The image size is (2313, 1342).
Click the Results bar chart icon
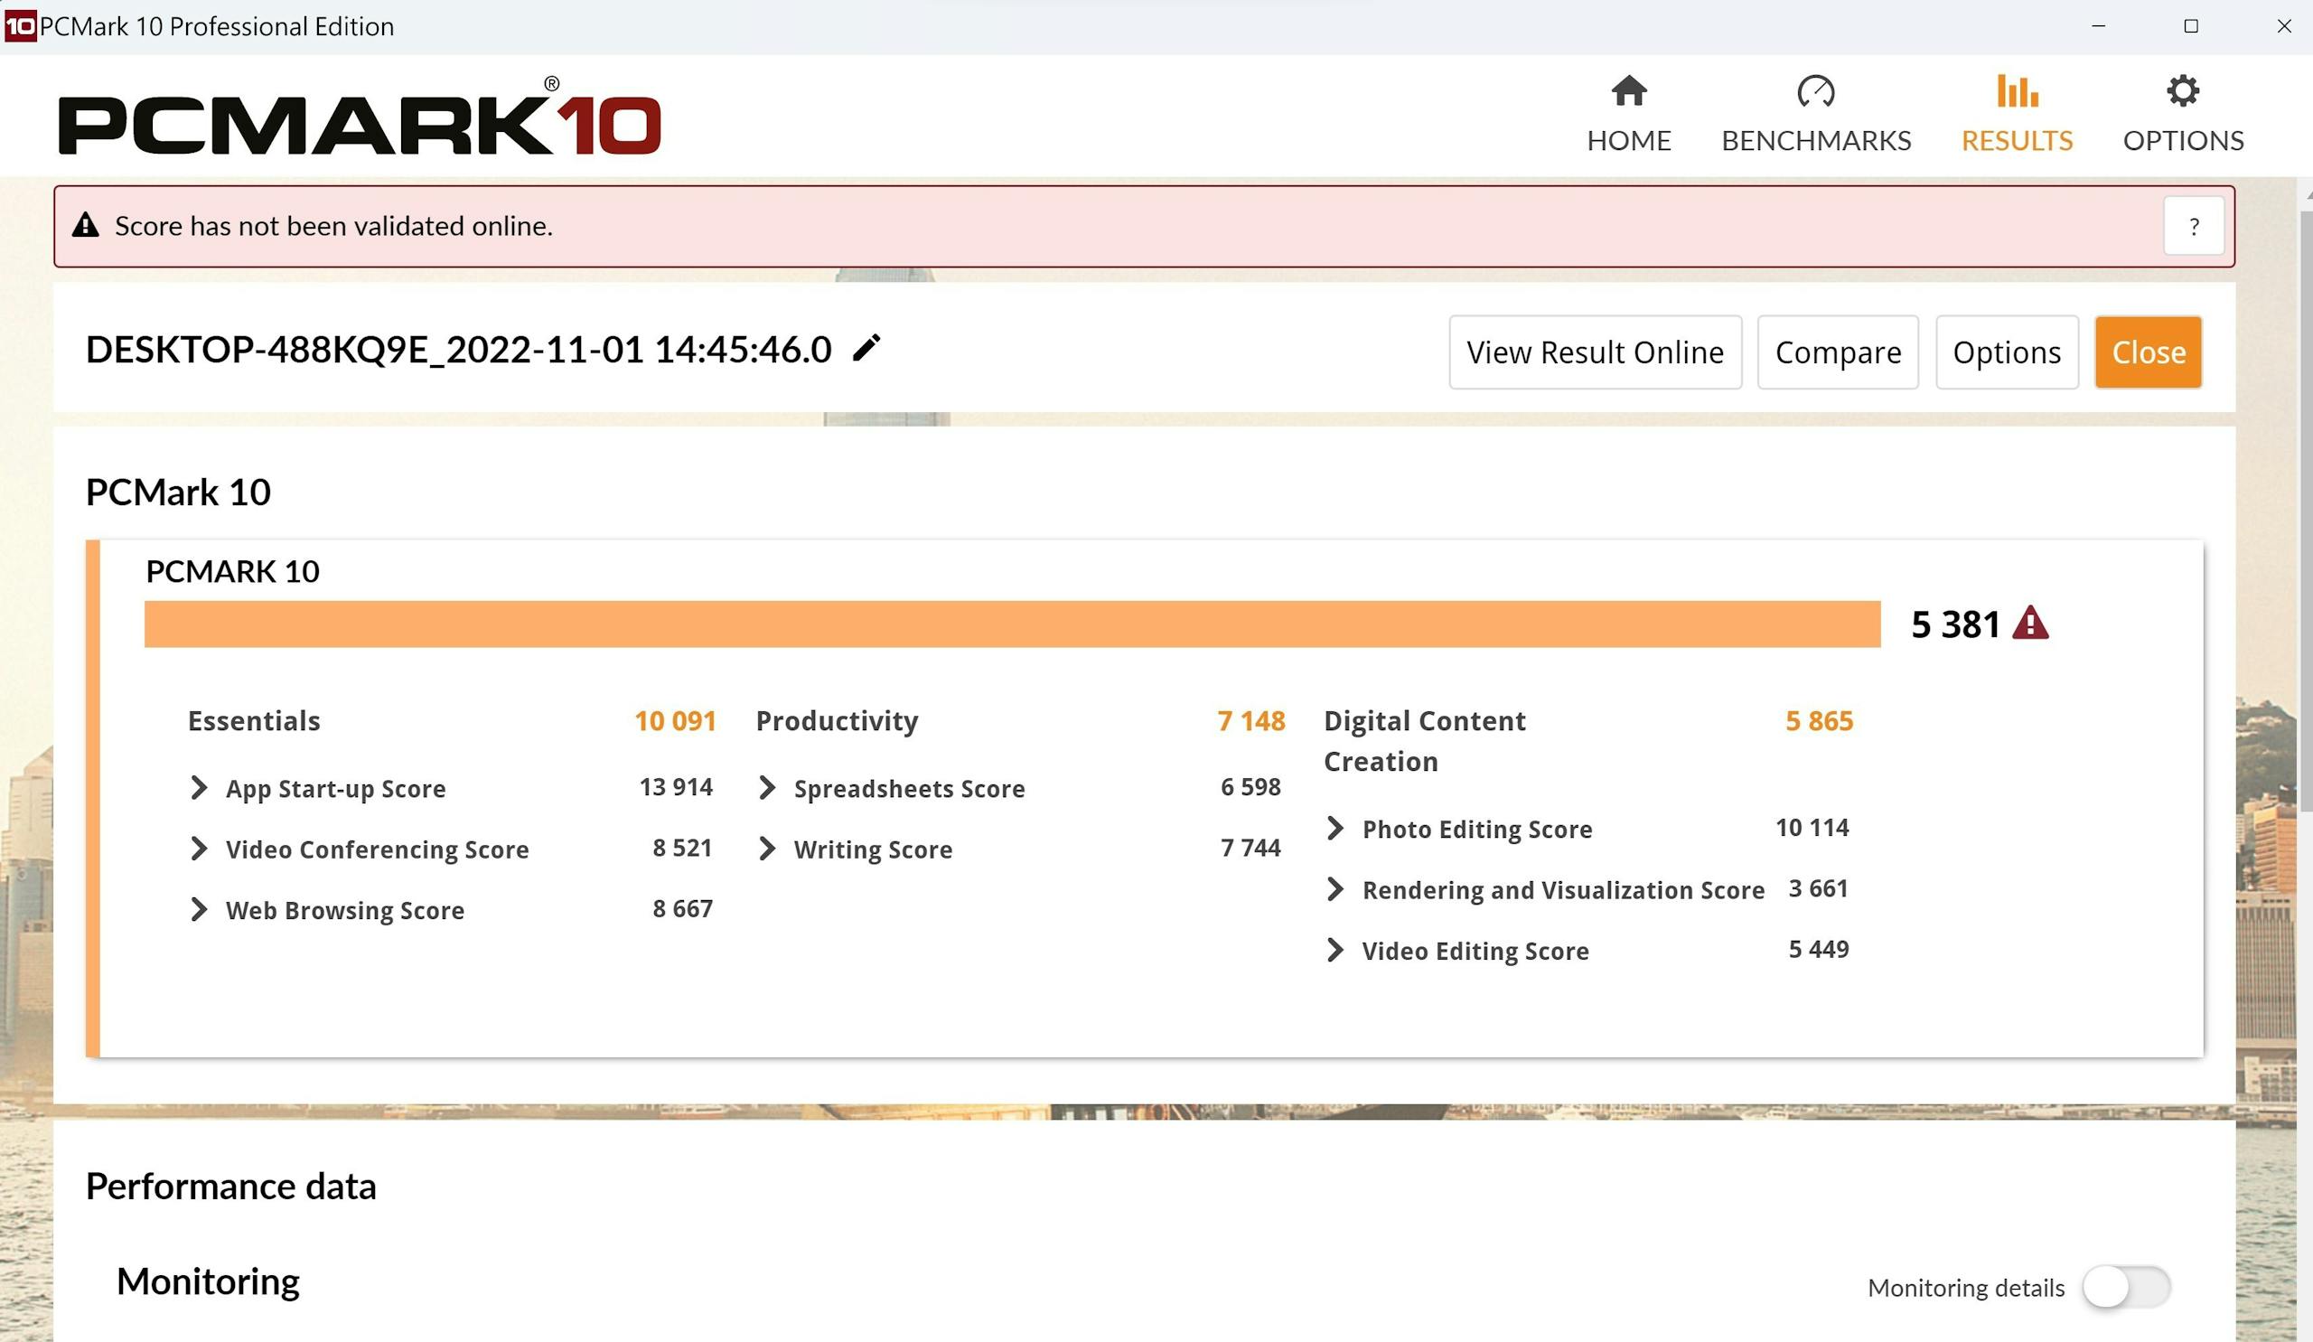click(2017, 91)
